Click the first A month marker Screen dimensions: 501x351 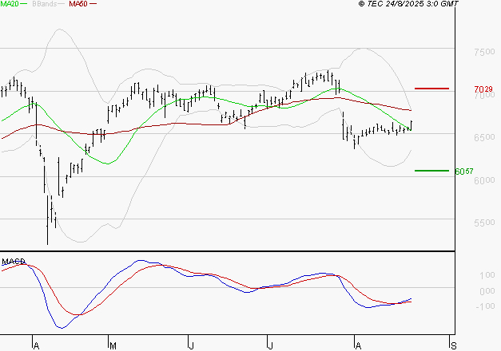36,346
